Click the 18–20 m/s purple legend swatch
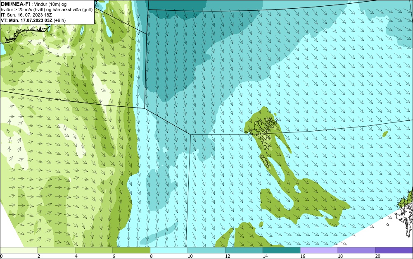 pos(357,250)
